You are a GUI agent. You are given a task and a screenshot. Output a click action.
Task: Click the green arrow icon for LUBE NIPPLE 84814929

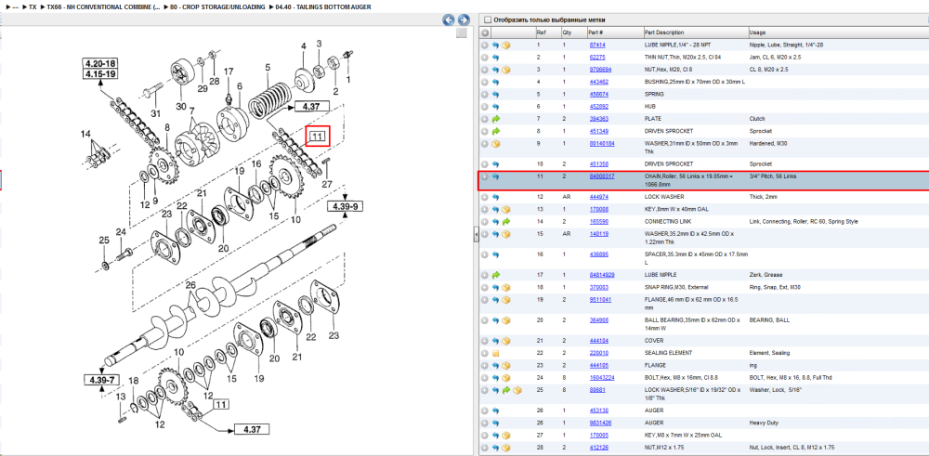click(x=495, y=275)
